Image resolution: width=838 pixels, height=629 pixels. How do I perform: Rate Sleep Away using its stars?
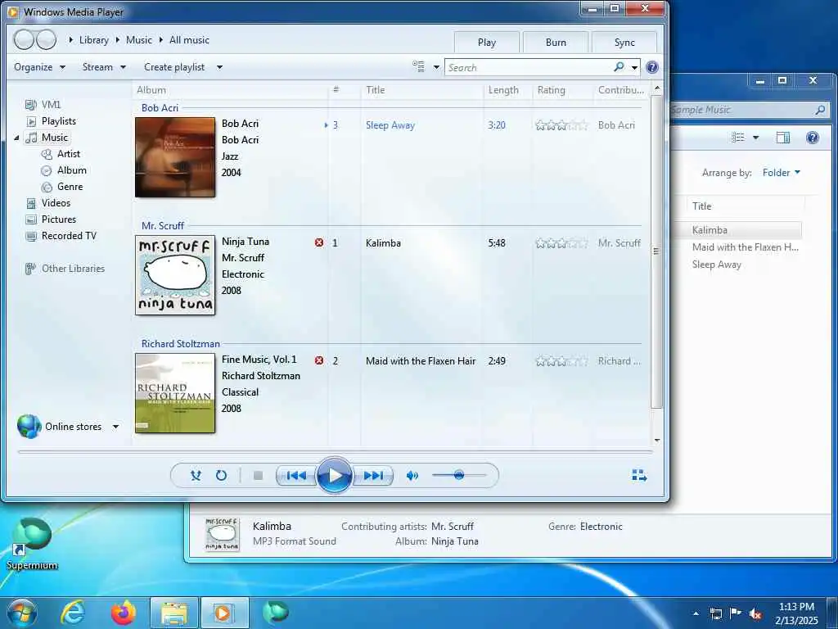(561, 125)
